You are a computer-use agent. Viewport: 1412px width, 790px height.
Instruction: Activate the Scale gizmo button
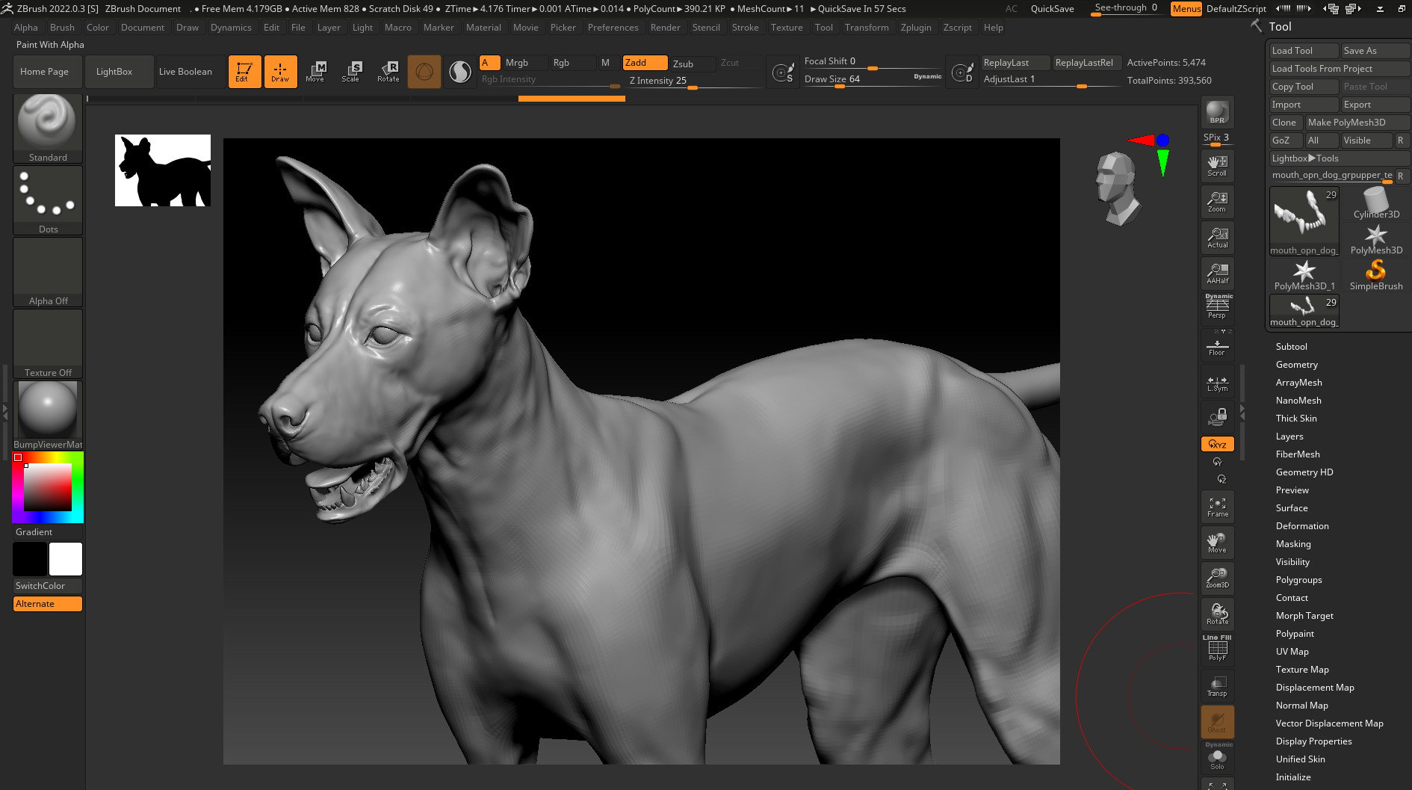click(x=351, y=72)
